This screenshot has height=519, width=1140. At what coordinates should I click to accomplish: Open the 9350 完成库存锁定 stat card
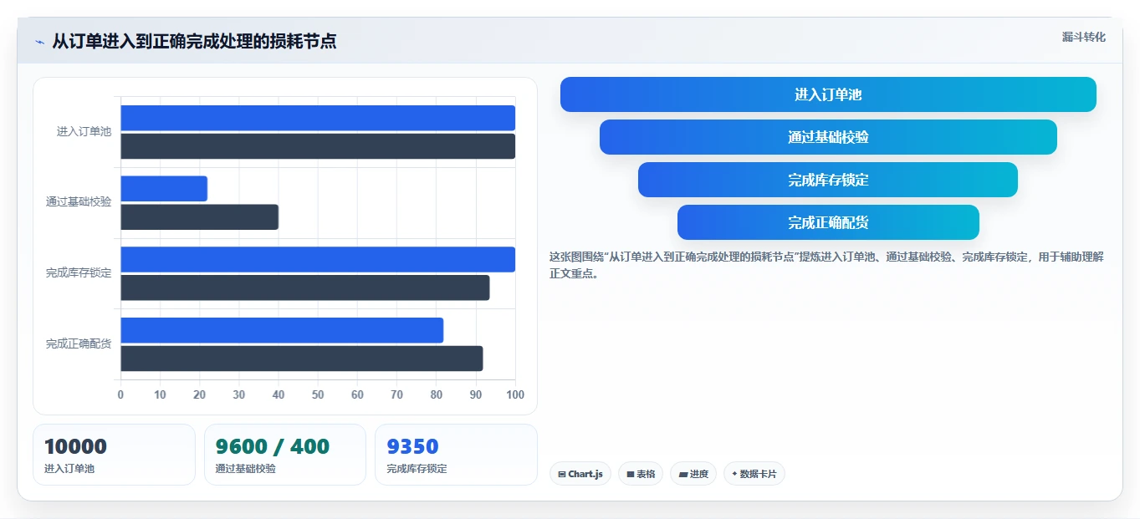(456, 455)
